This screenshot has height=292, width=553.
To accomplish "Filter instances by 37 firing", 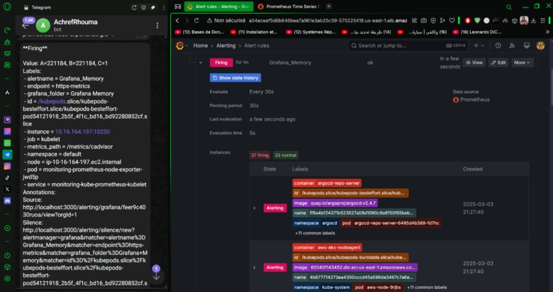I will pos(260,156).
